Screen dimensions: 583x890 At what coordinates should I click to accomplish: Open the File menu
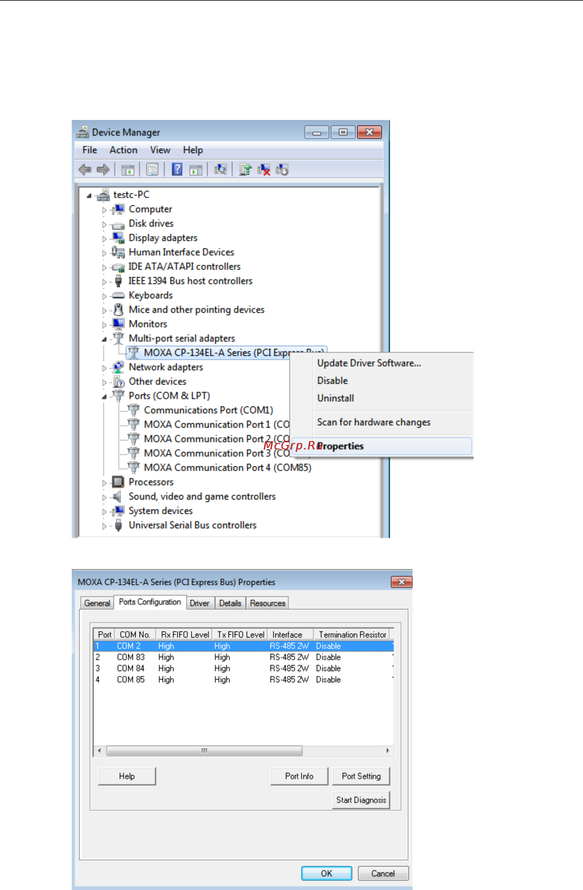click(x=90, y=150)
